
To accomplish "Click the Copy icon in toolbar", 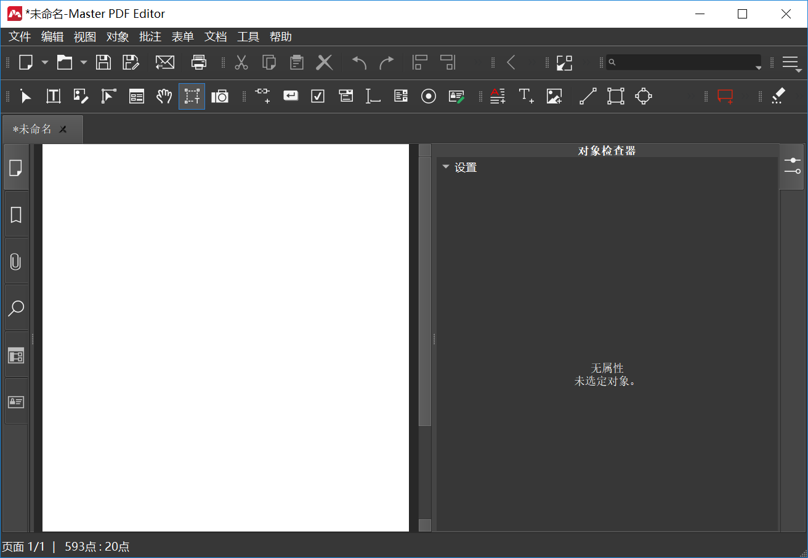I will [x=269, y=62].
